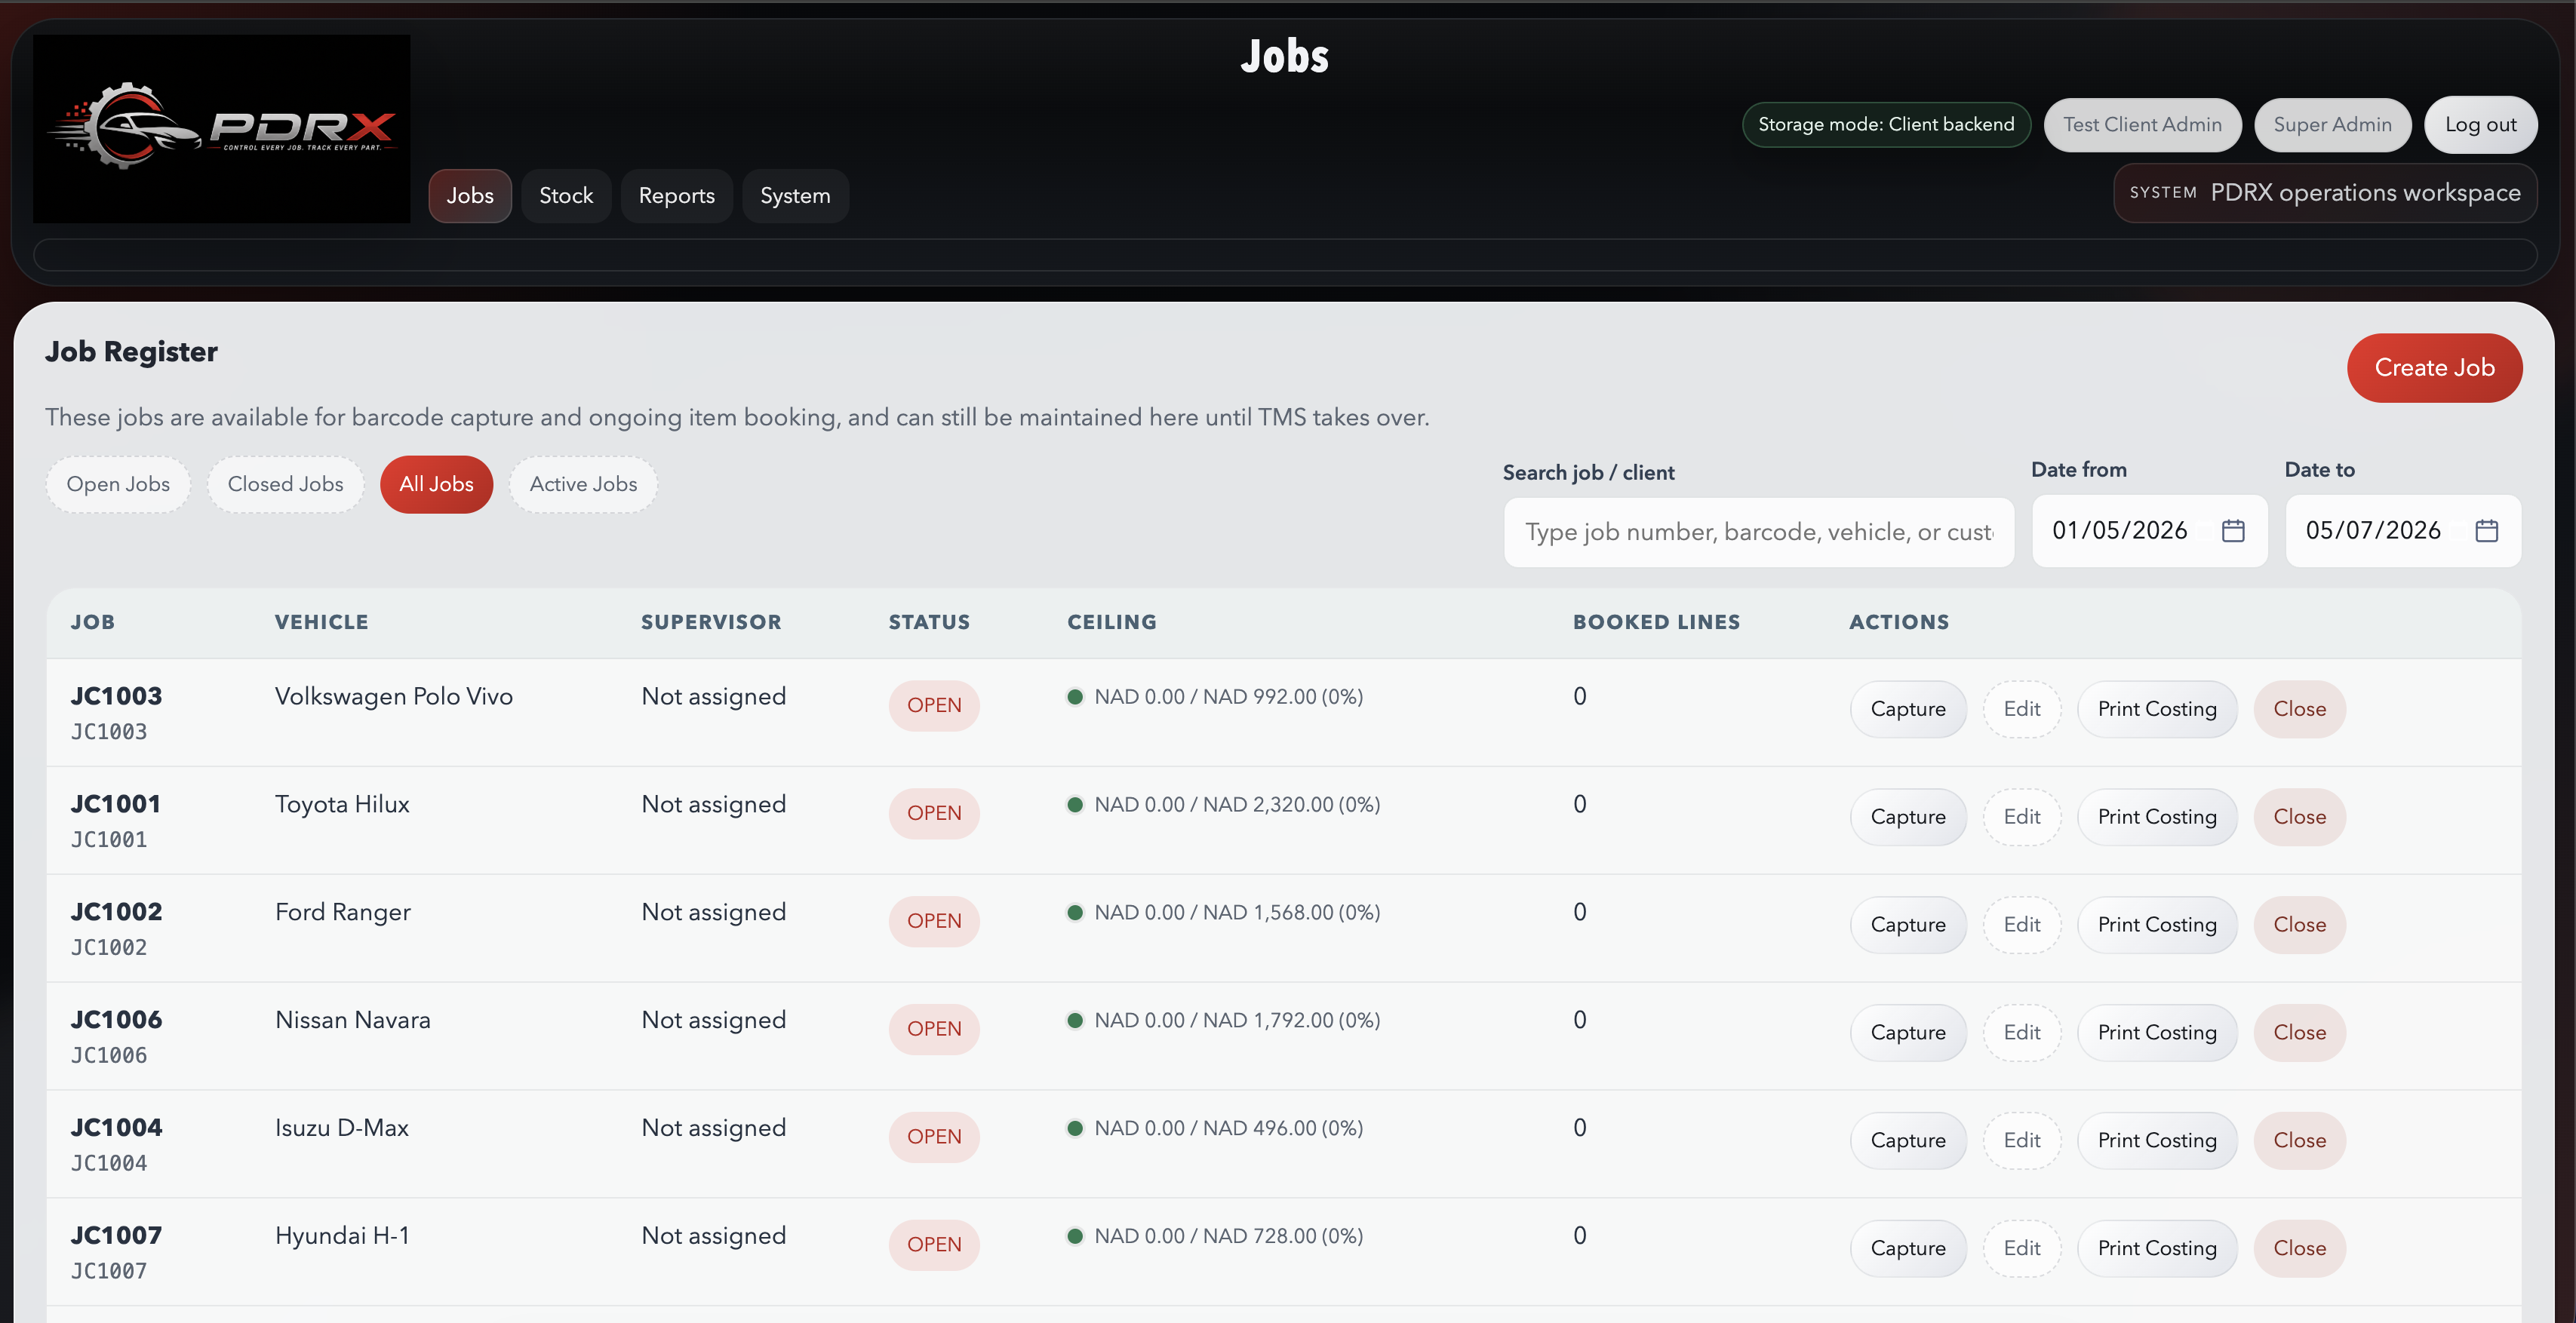2576x1323 pixels.
Task: Click the JC1002 job number cell
Action: [x=116, y=912]
